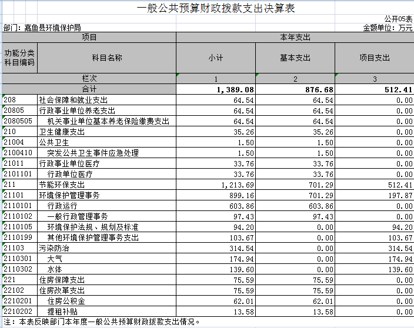The image size is (414, 328).
Task: Click the 行政单位医疗 cell
Action: tap(107, 174)
